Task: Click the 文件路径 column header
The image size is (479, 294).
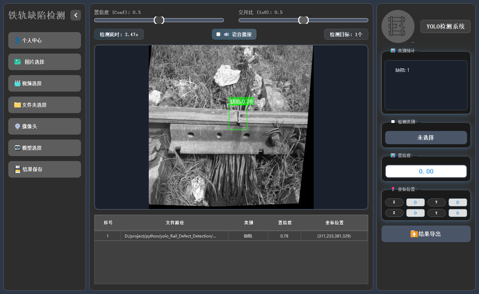Action: tap(175, 223)
